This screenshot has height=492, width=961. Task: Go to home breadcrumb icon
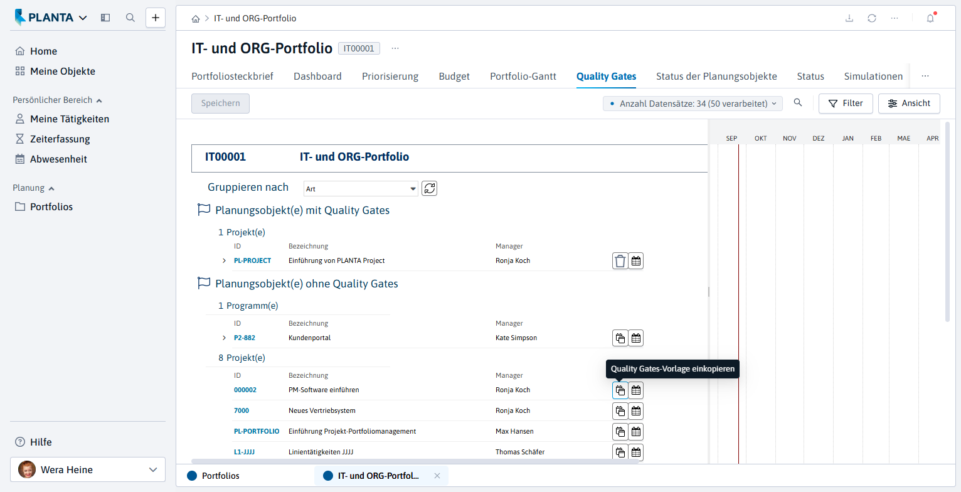196,19
